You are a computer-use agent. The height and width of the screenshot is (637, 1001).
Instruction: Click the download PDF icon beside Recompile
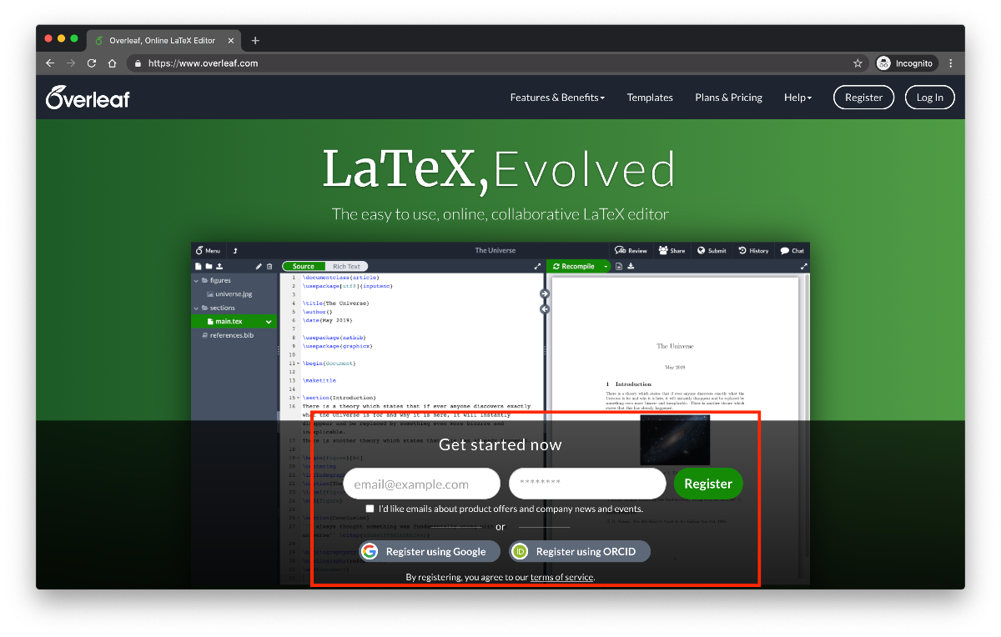(631, 266)
